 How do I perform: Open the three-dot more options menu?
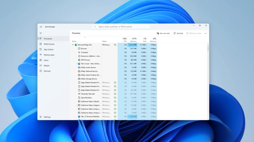pos(206,33)
